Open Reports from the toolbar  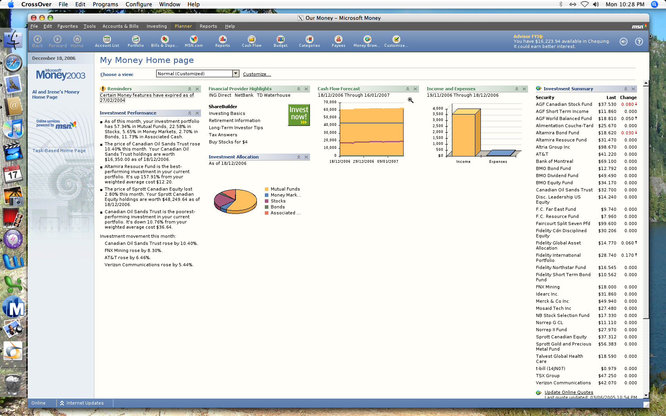[x=222, y=41]
